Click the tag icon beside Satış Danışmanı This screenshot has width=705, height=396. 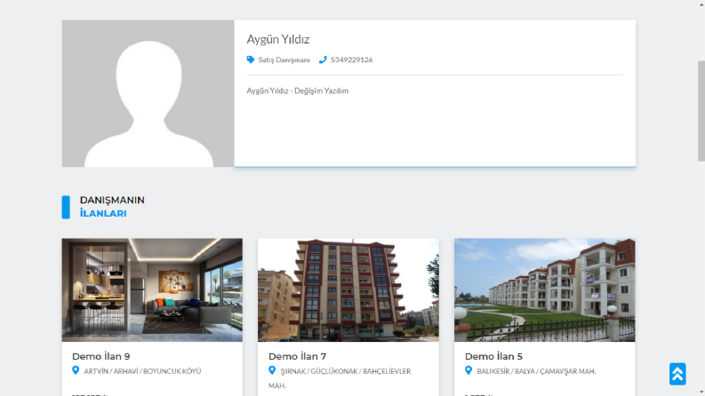coord(251,59)
